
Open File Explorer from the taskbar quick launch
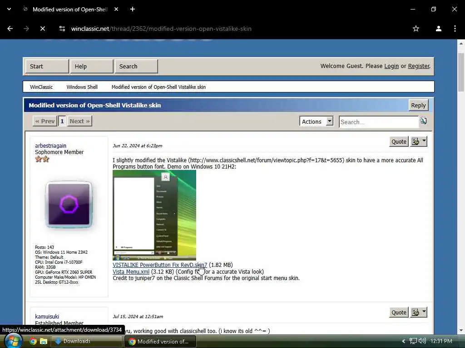point(44,341)
